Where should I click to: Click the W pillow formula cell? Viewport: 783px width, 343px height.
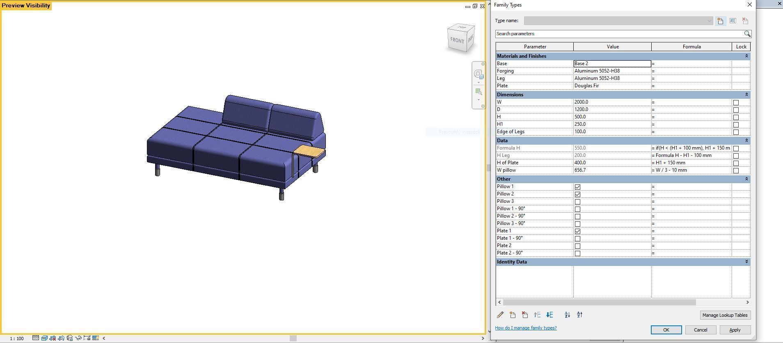pyautogui.click(x=691, y=170)
